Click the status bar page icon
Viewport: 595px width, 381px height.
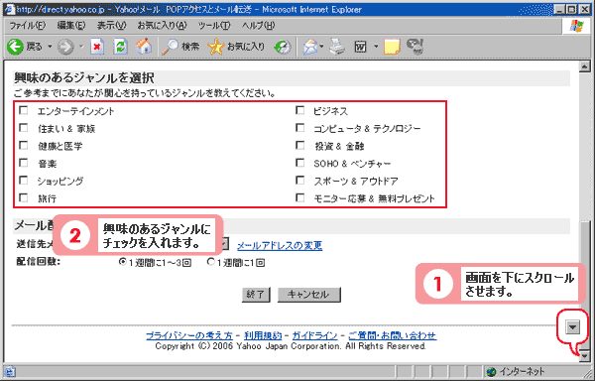10,371
